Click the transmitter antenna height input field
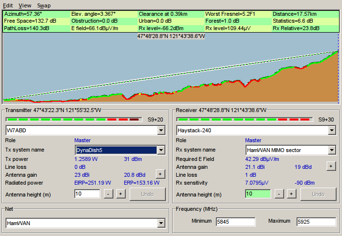 pyautogui.click(x=87, y=194)
